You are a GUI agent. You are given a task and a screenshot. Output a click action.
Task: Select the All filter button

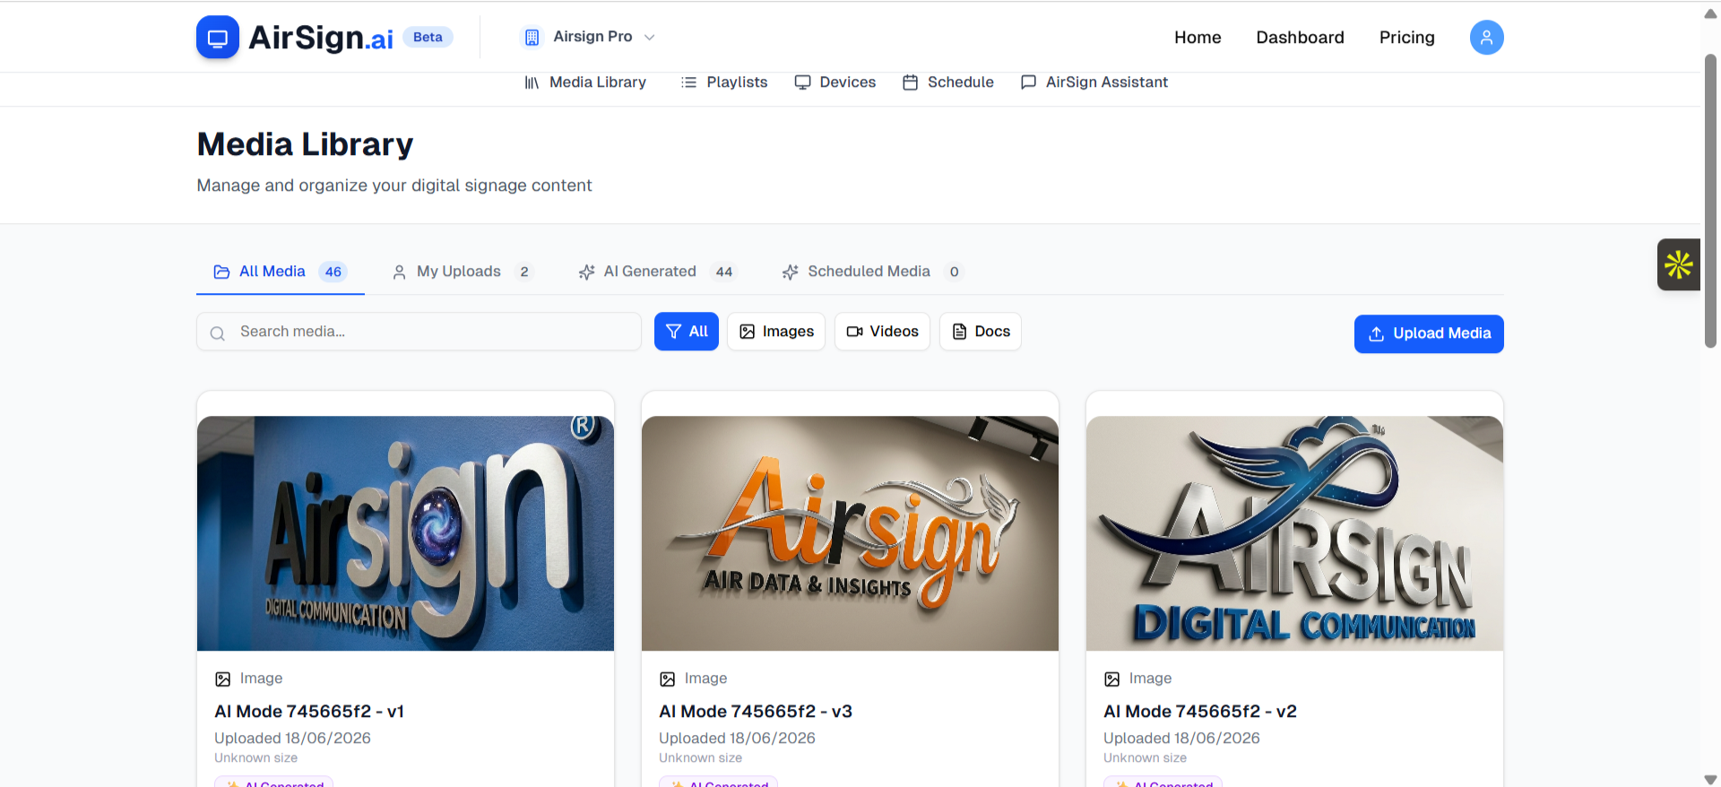click(x=687, y=332)
